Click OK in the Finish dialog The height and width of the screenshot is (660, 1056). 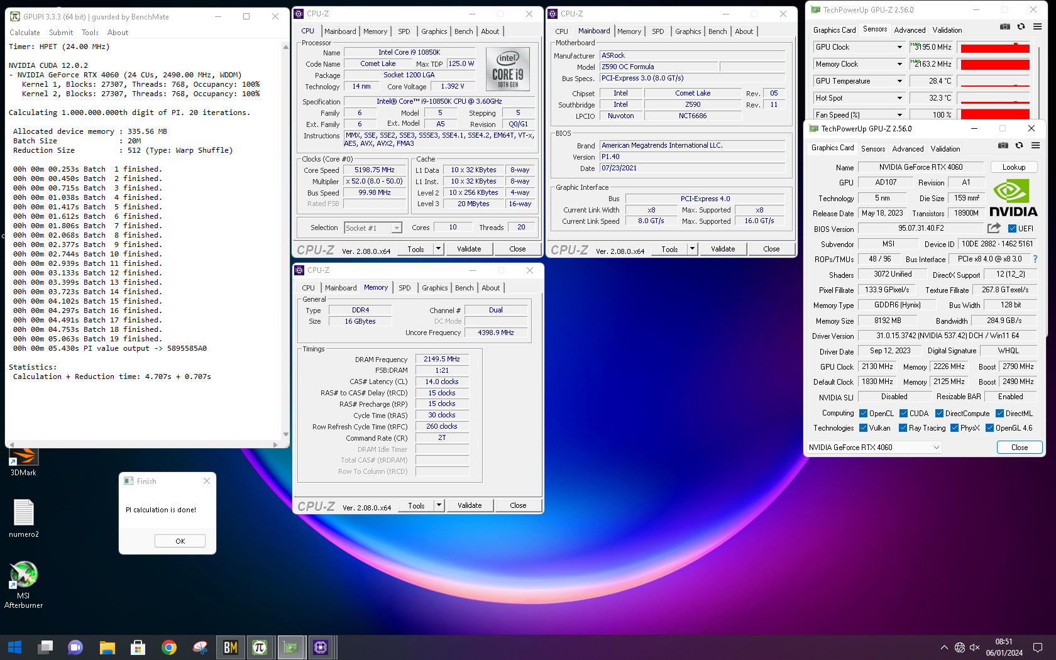click(180, 541)
